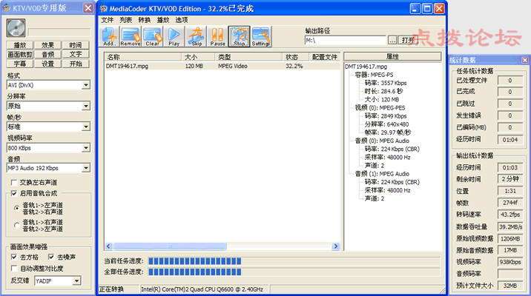Toggle the 去噪声 checkbox
This screenshot has height=296, width=531.
pyautogui.click(x=51, y=257)
